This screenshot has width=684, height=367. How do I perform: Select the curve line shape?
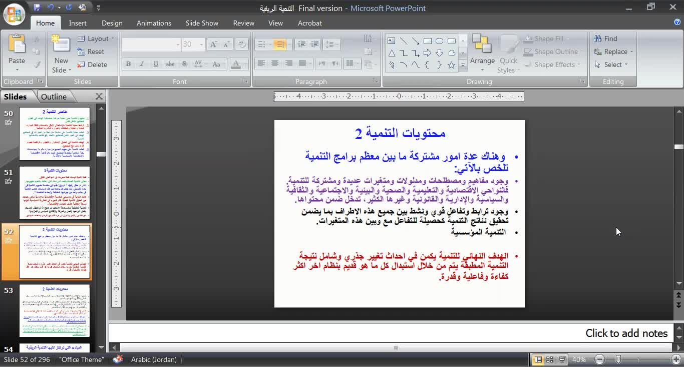point(415,65)
